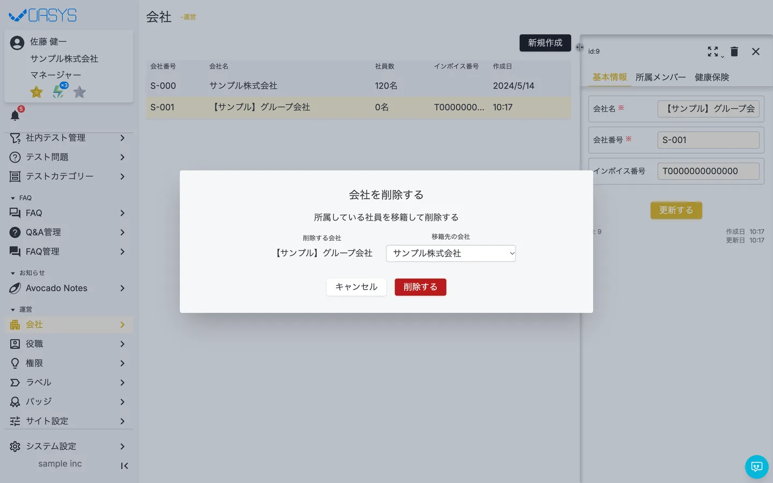The height and width of the screenshot is (483, 773).
Task: Click the キャンセル button
Action: click(x=356, y=287)
